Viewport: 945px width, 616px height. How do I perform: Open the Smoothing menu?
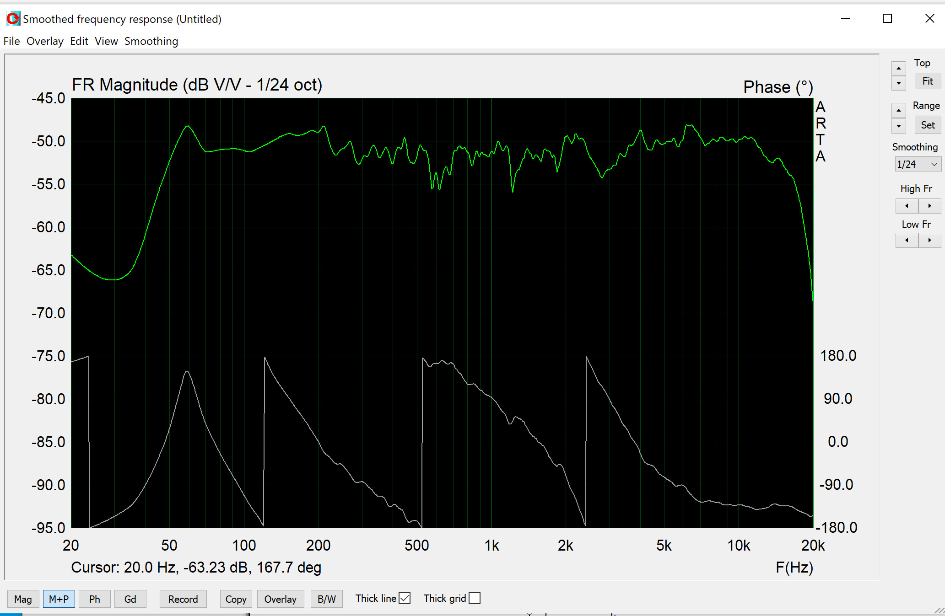[x=151, y=41]
